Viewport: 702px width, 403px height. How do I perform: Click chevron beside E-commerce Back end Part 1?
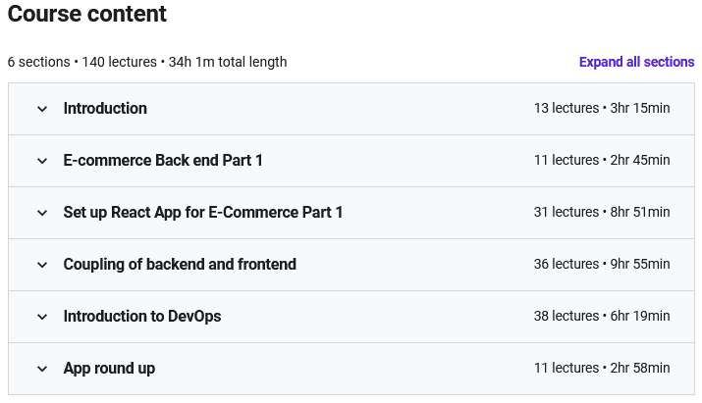42,161
